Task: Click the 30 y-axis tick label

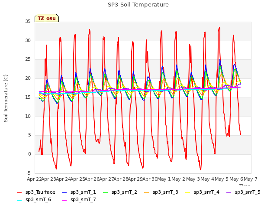Action: click(x=28, y=40)
